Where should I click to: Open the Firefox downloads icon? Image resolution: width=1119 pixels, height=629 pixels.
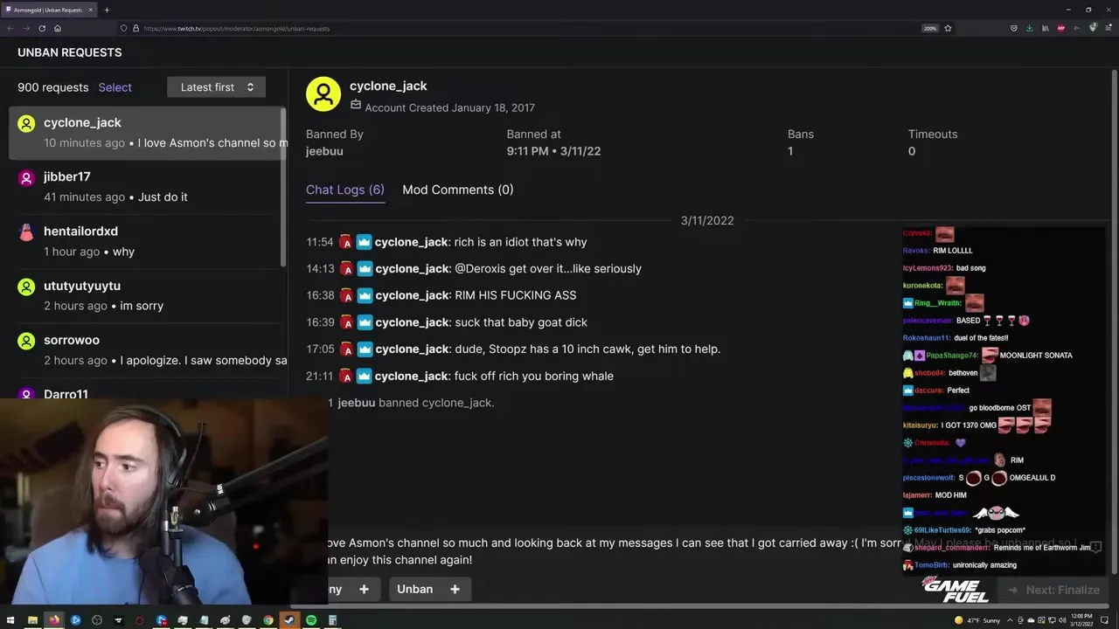[1029, 28]
